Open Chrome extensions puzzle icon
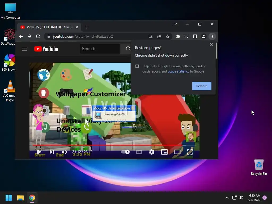 [178, 36]
